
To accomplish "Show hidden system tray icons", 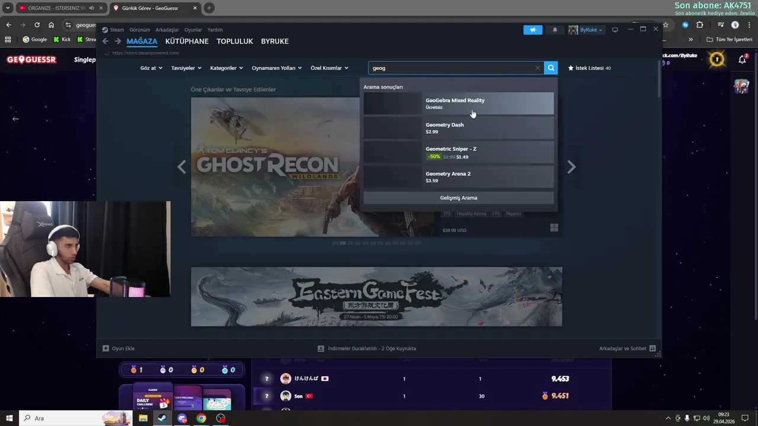I will tap(669, 418).
